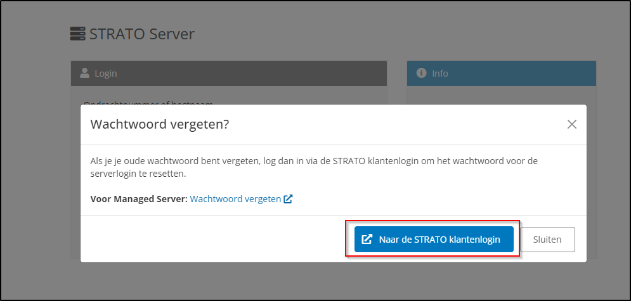Click the Voor Managed Server label
The image size is (631, 301).
tap(139, 198)
